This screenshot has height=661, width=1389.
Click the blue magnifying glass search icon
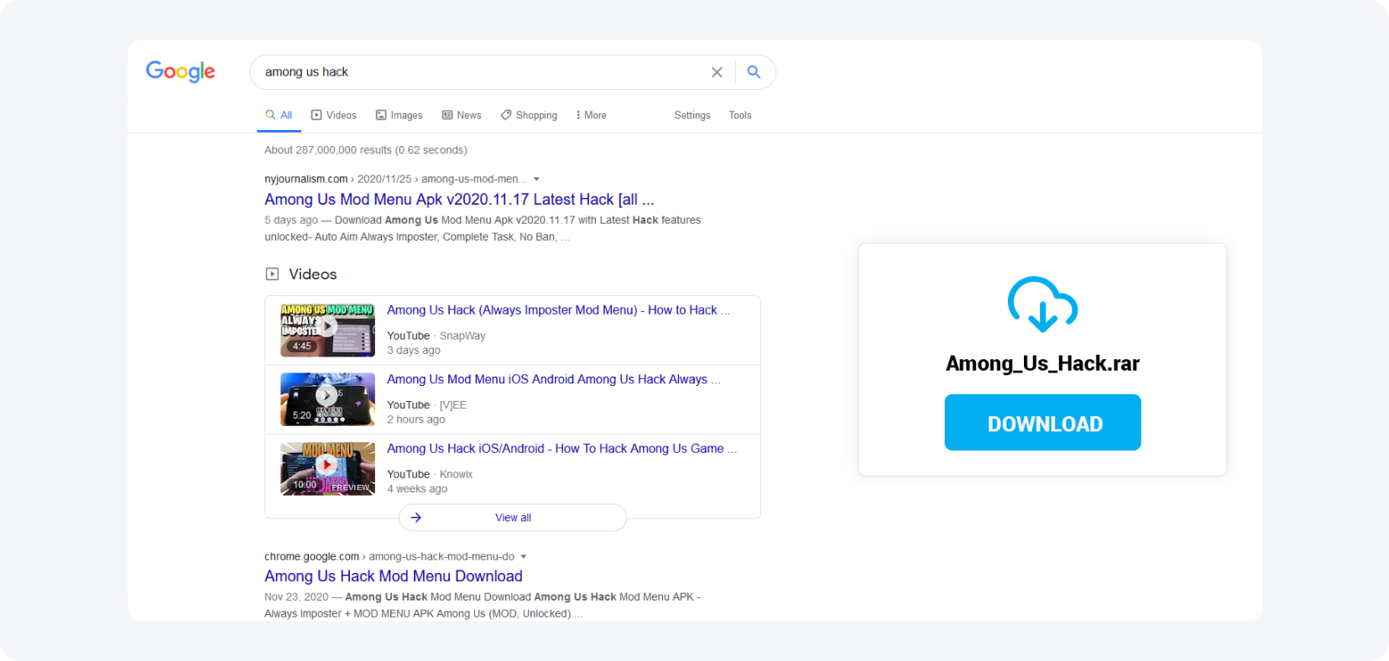(754, 72)
